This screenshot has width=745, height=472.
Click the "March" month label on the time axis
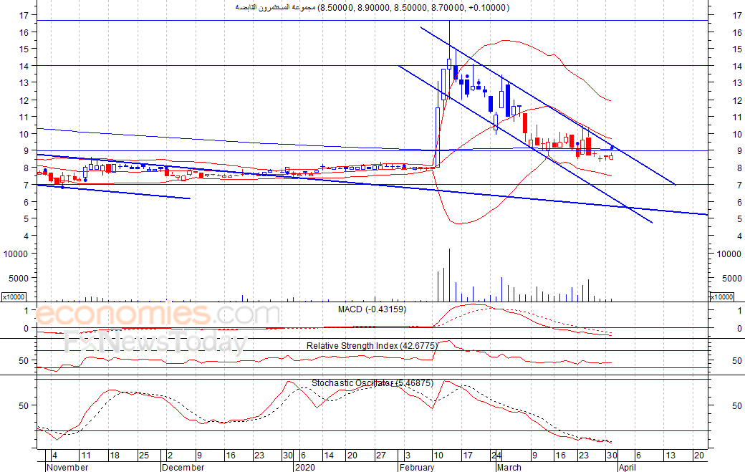pyautogui.click(x=509, y=467)
